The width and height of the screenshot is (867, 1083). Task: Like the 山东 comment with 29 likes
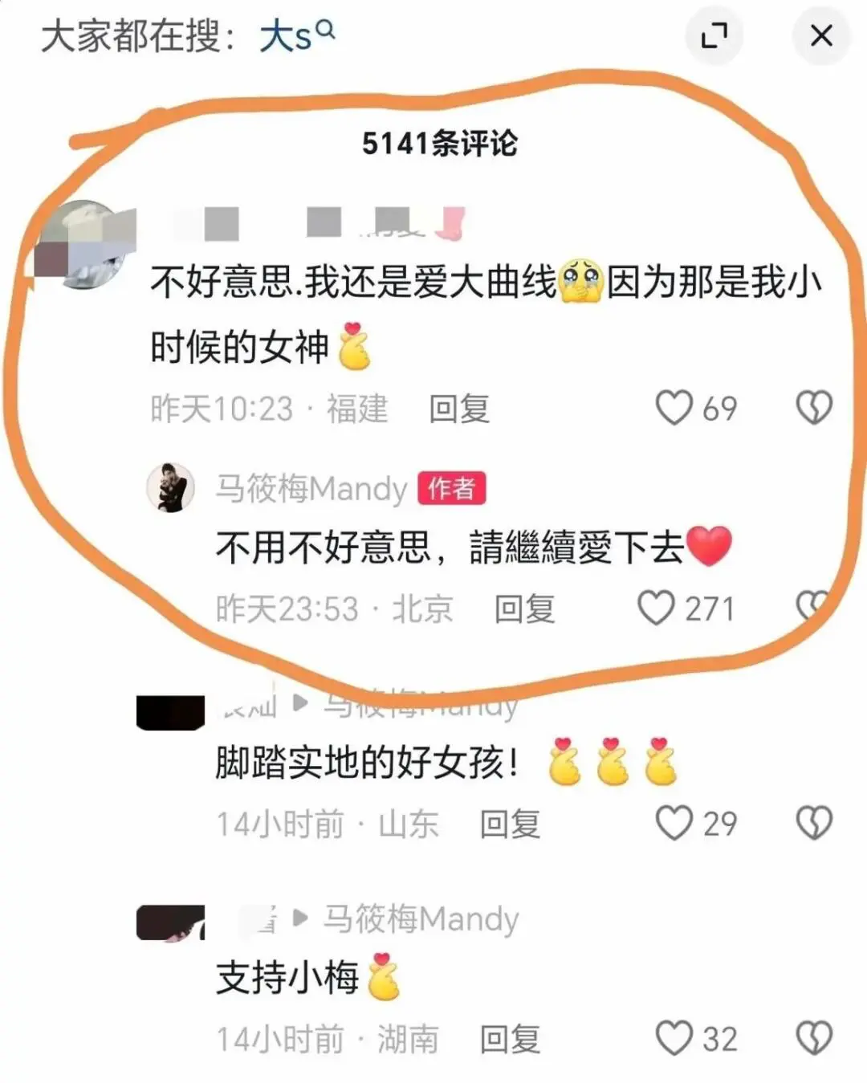[x=674, y=823]
